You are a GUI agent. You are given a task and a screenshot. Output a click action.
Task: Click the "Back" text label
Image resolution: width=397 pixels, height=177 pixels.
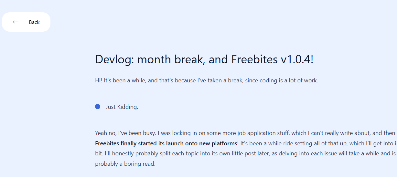tap(34, 22)
